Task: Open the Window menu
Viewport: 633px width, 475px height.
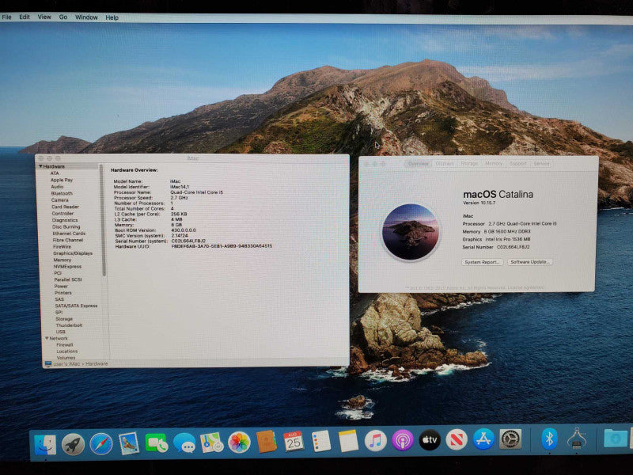Action: 86,17
